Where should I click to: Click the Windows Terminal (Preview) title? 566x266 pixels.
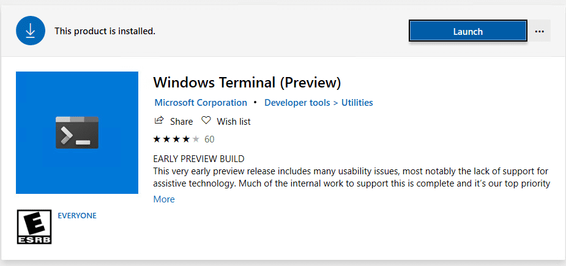pyautogui.click(x=247, y=82)
